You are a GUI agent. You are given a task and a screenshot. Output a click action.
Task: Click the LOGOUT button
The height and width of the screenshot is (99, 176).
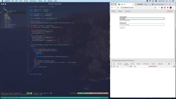(x=170, y=11)
